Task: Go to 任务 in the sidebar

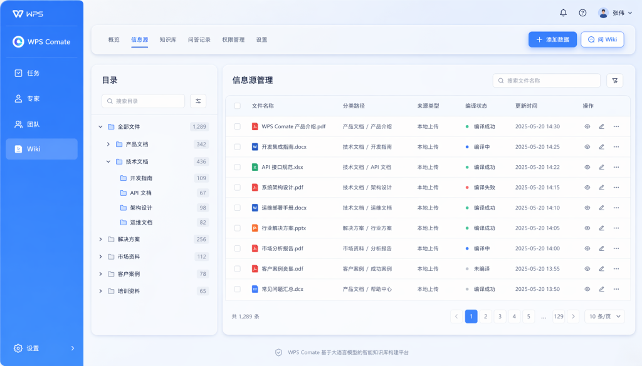Action: (x=41, y=73)
